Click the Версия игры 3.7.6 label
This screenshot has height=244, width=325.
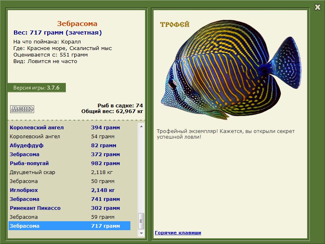pyautogui.click(x=37, y=87)
